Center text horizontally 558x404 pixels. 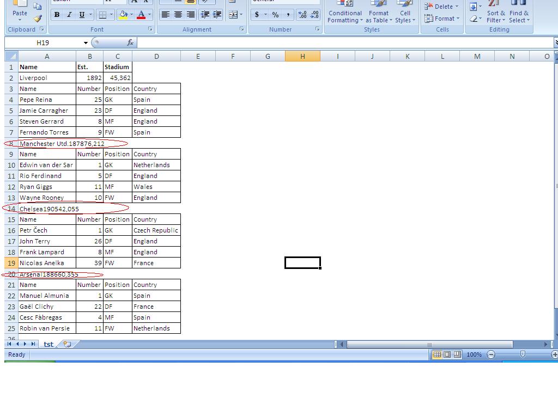(178, 15)
